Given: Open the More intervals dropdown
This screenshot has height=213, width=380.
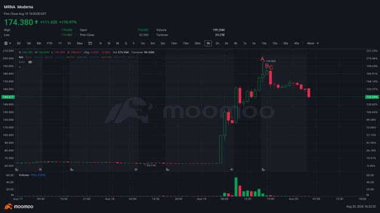Looking at the screenshot, I should [x=313, y=43].
